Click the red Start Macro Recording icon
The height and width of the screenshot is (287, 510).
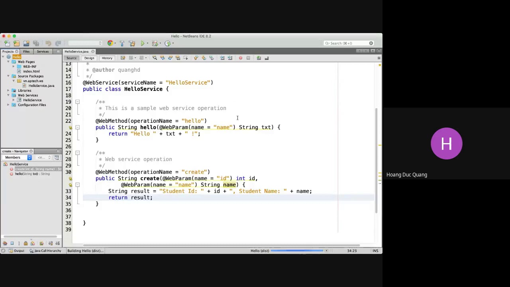(x=240, y=58)
